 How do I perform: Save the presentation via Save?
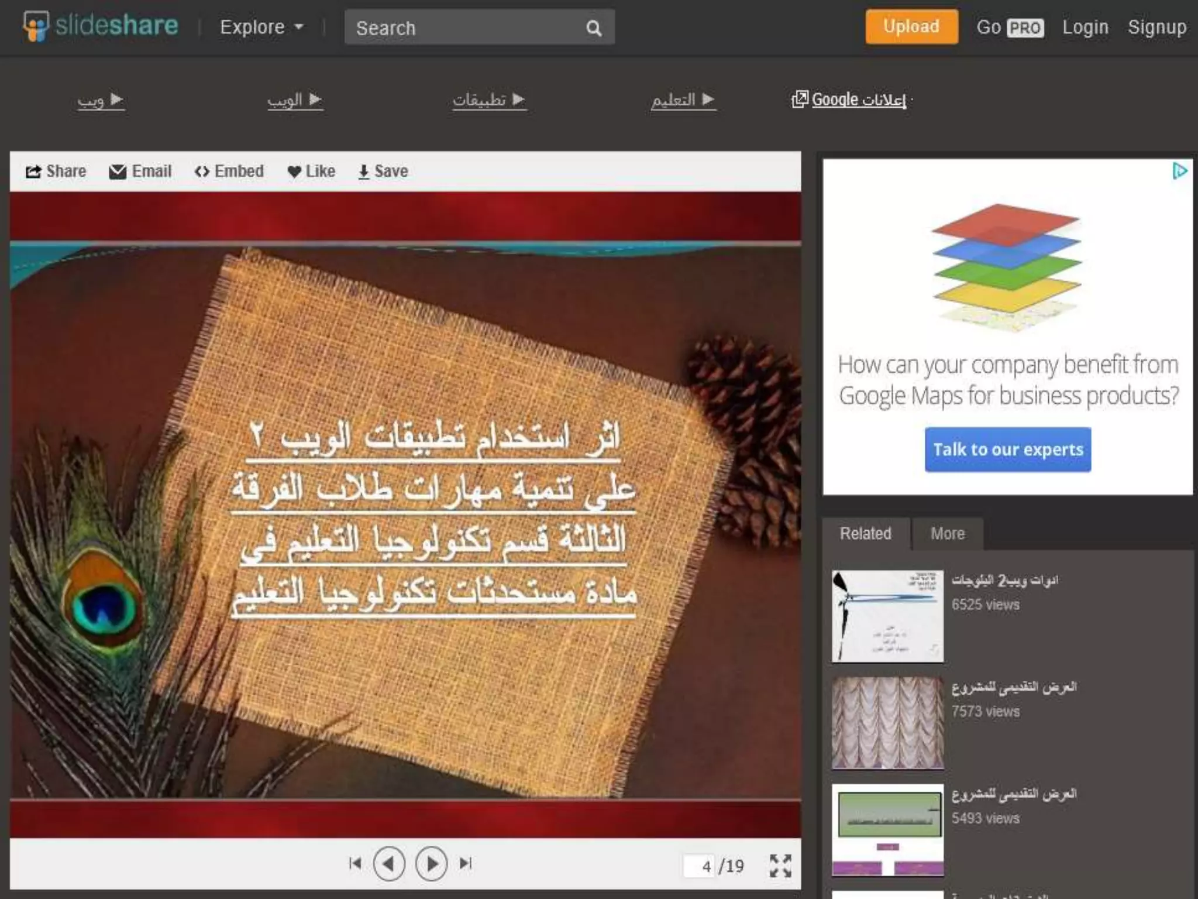(x=383, y=171)
